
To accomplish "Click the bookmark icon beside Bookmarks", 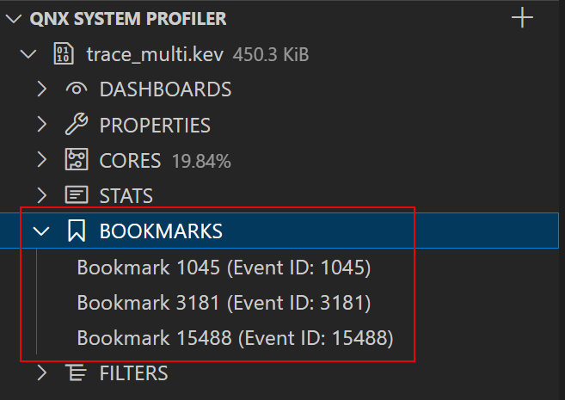I will click(77, 231).
